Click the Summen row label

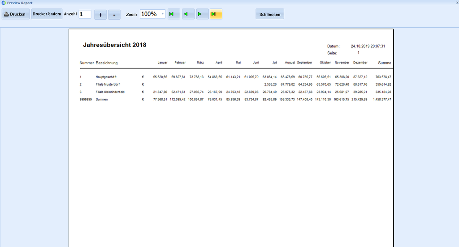point(102,100)
